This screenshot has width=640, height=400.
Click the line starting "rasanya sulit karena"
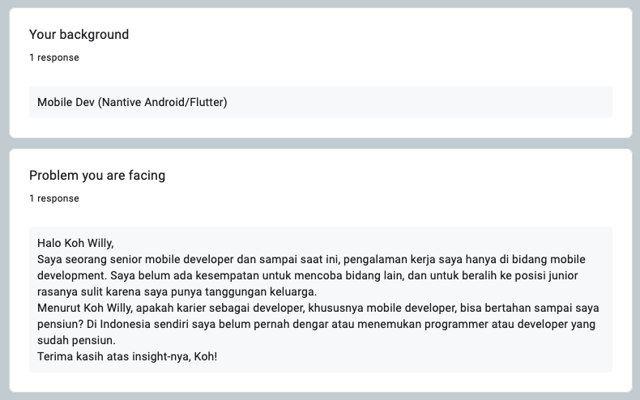click(177, 291)
